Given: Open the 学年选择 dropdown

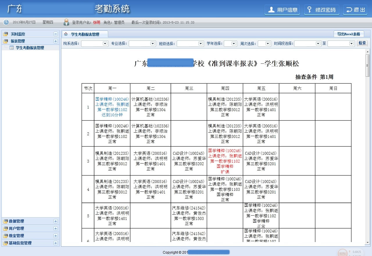Looking at the screenshot, I should tap(230, 43).
